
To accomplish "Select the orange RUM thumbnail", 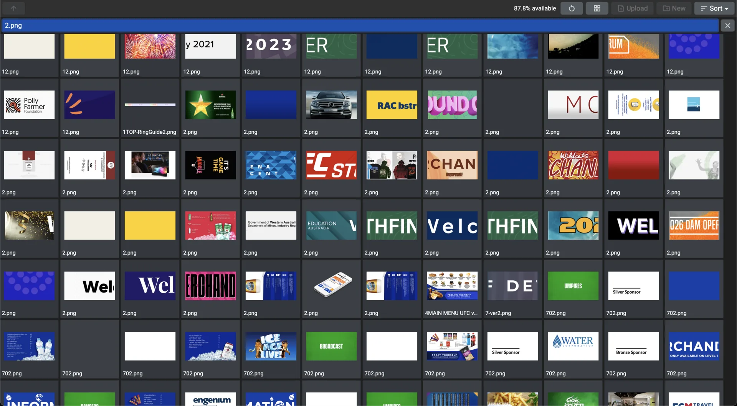I will coord(633,46).
